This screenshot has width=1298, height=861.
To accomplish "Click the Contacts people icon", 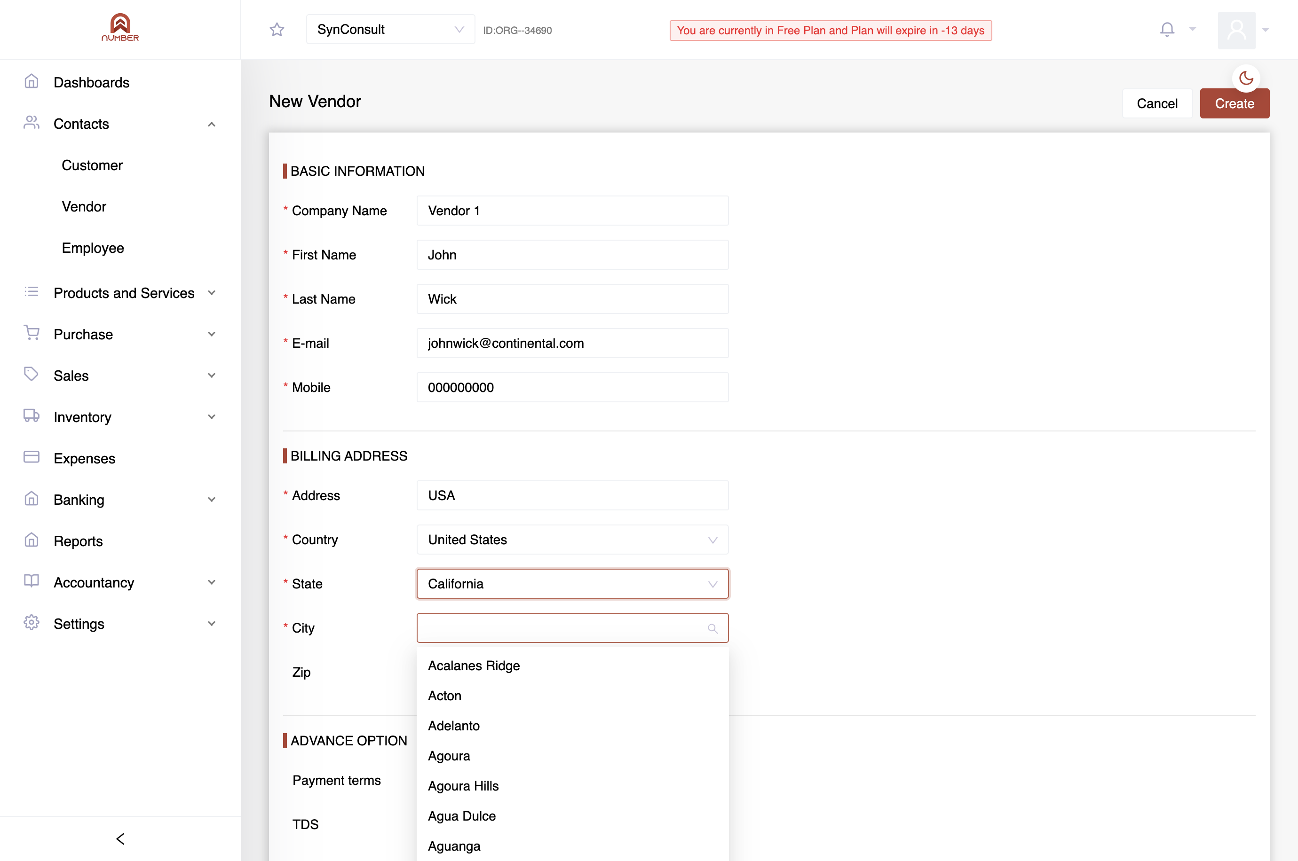I will pos(32,123).
